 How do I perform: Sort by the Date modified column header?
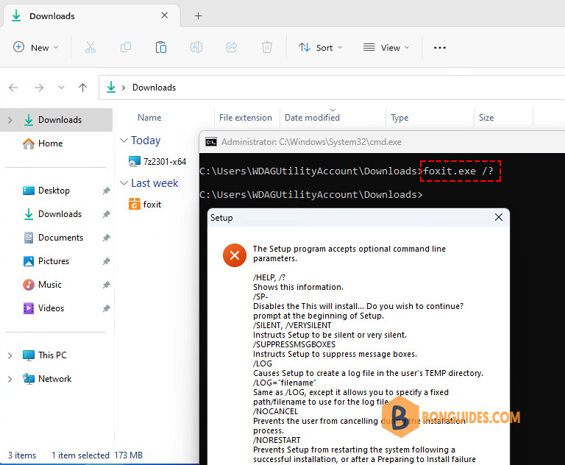coord(312,118)
